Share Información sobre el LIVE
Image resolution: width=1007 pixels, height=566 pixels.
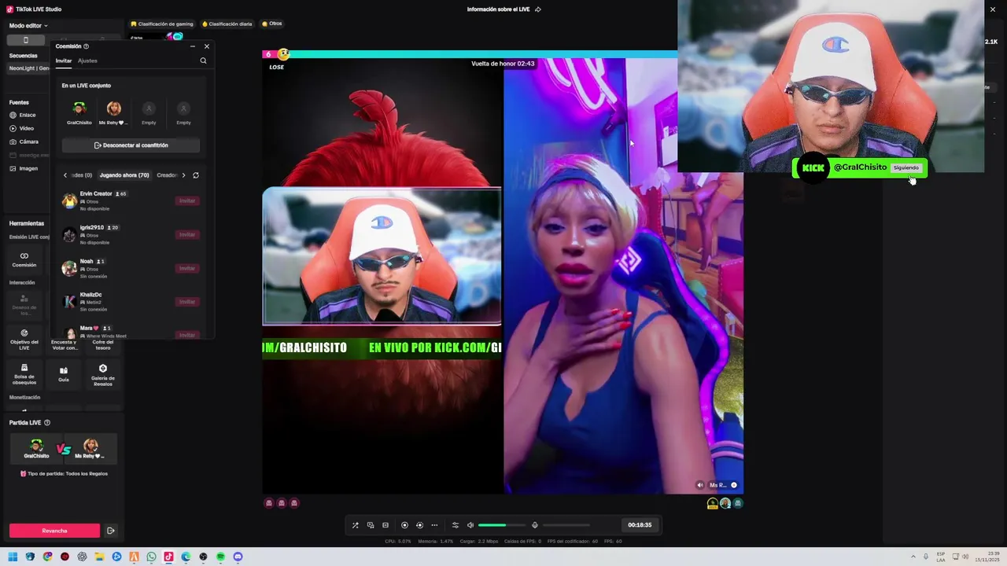point(538,9)
